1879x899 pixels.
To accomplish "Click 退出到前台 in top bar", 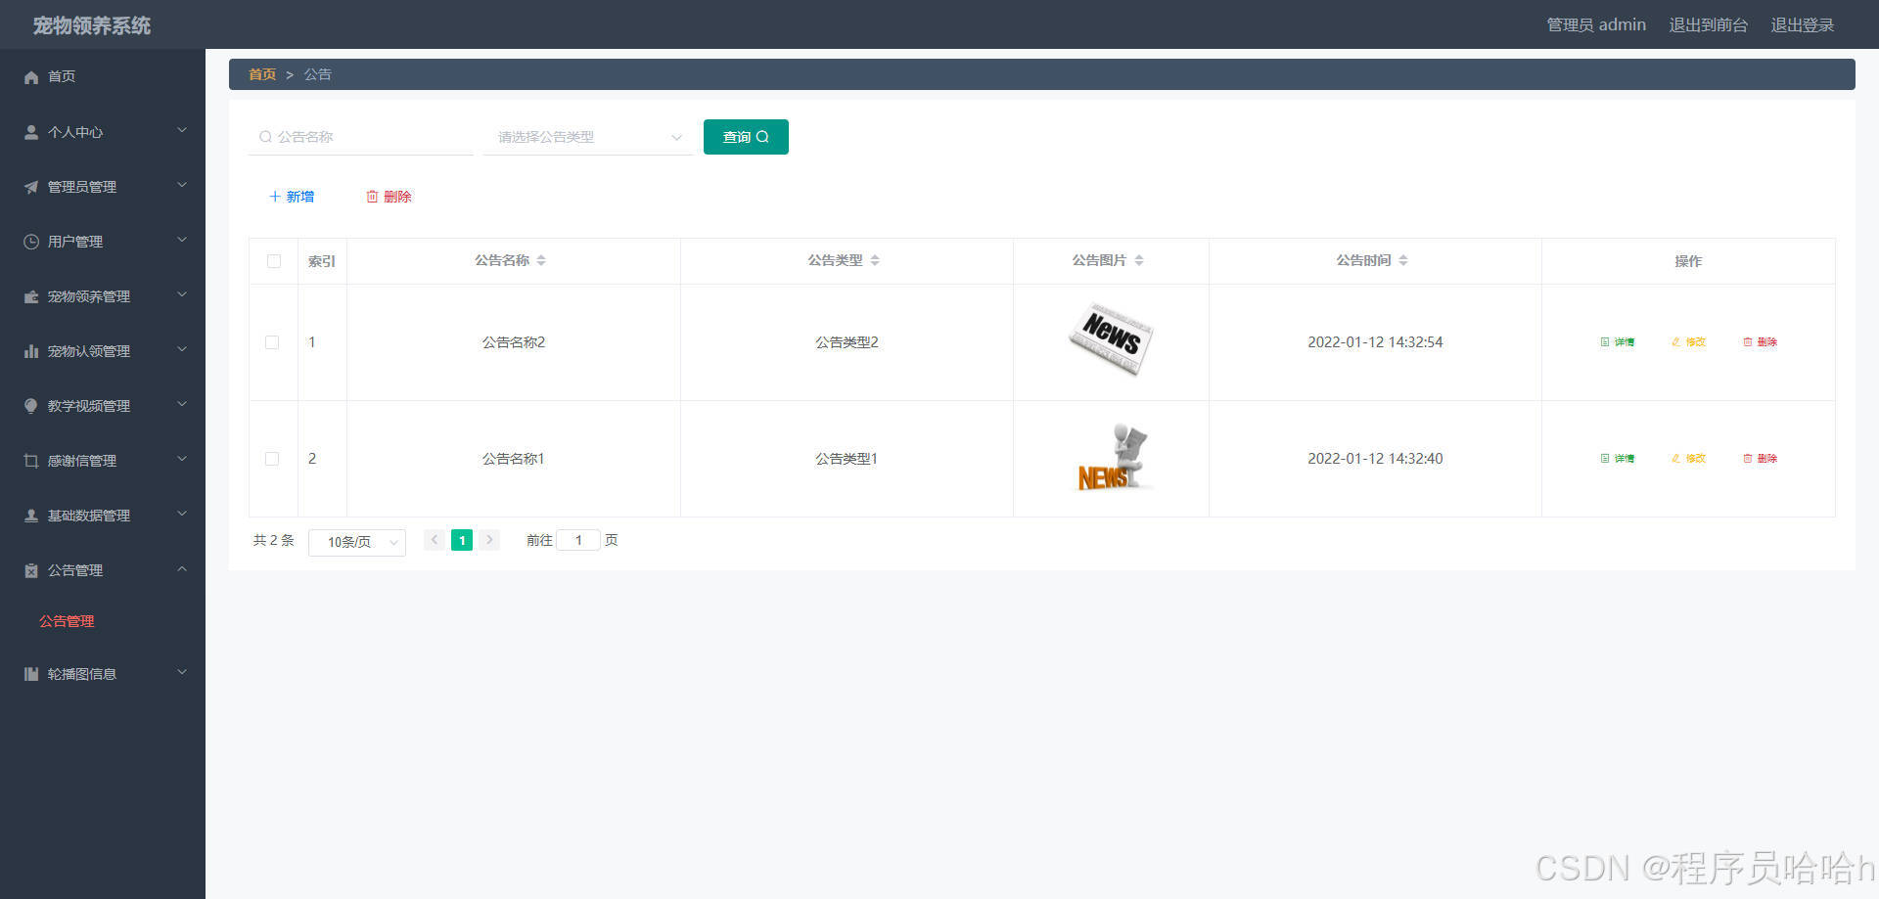I will tap(1708, 24).
